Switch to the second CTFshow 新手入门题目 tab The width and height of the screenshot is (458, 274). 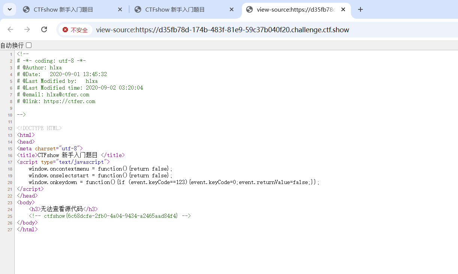point(175,10)
